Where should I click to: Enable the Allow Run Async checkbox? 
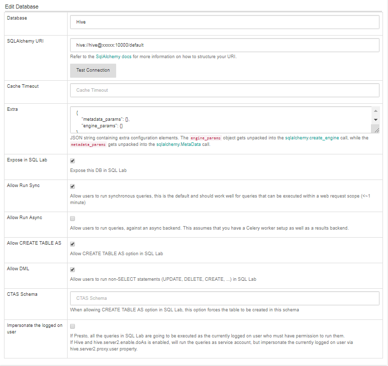(x=73, y=219)
